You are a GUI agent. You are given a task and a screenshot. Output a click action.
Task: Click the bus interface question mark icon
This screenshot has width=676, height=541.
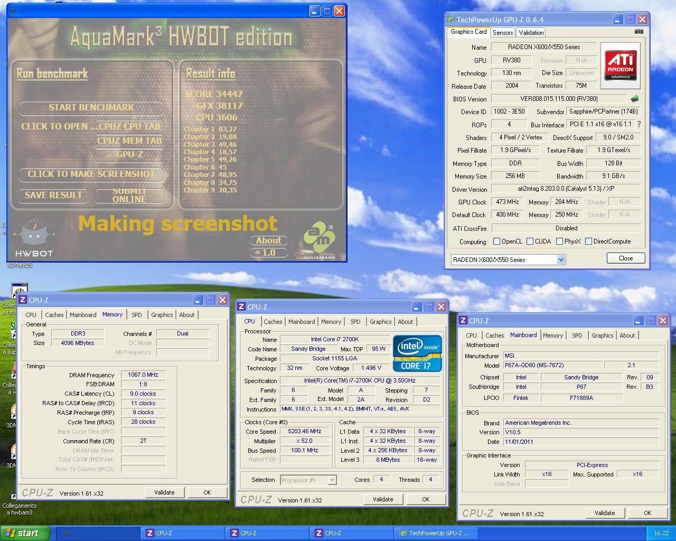pyautogui.click(x=639, y=124)
